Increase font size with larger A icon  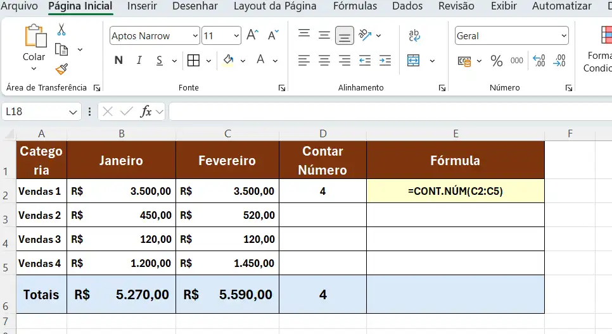coord(253,35)
